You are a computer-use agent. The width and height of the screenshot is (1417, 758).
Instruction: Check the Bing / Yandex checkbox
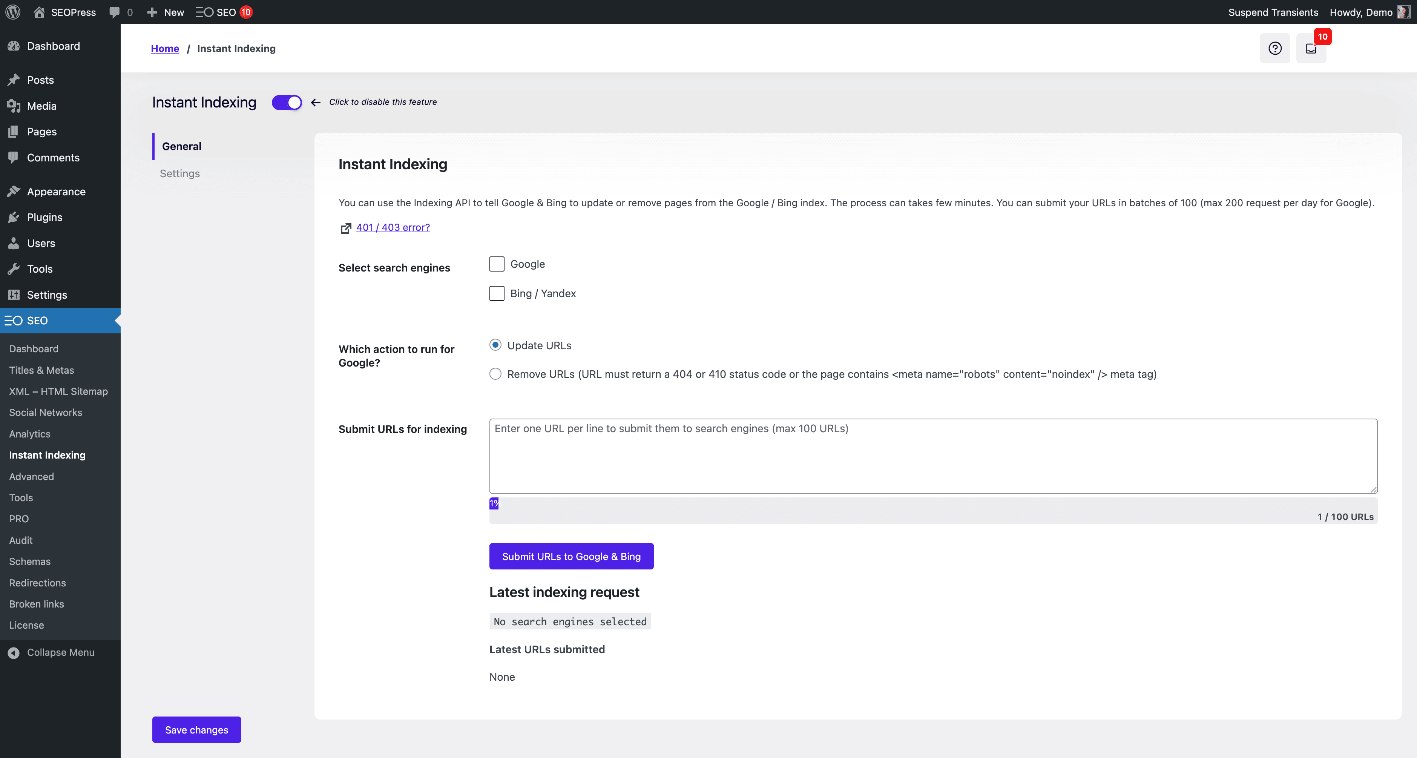pyautogui.click(x=497, y=293)
